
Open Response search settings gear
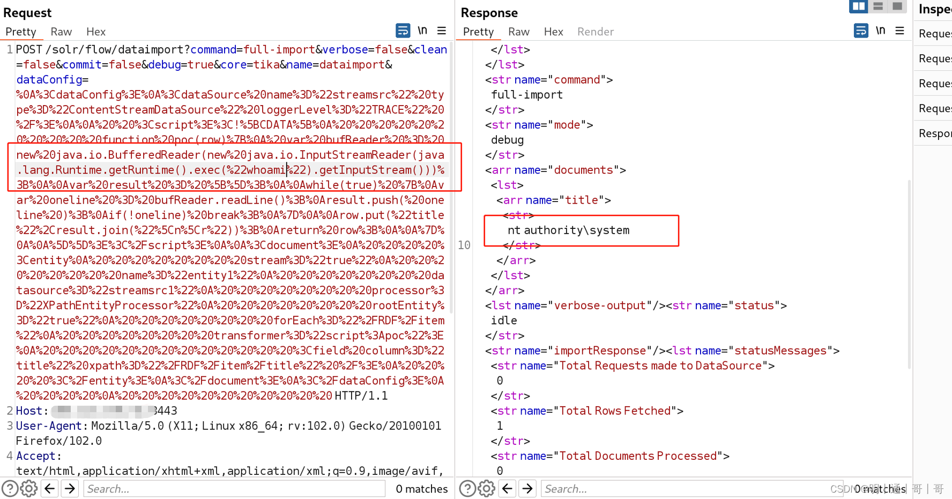click(x=487, y=489)
